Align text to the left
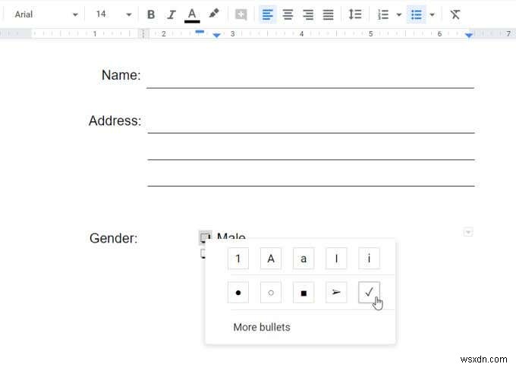This screenshot has width=516, height=367. coord(268,14)
